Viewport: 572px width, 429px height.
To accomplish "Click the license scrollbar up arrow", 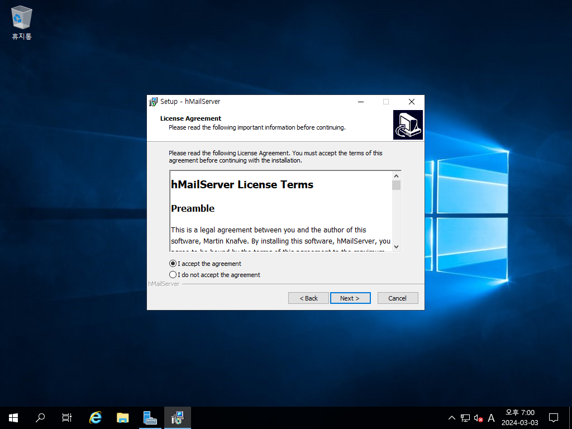I will [396, 176].
